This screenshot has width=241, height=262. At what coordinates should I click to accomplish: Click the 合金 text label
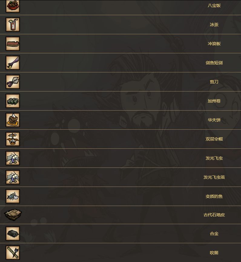click(214, 234)
